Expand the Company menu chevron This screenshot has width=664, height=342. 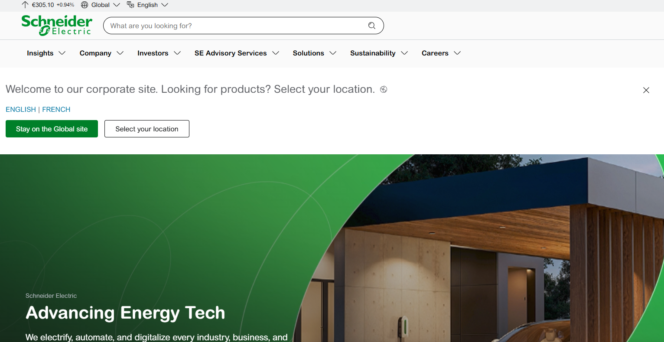pyautogui.click(x=120, y=53)
